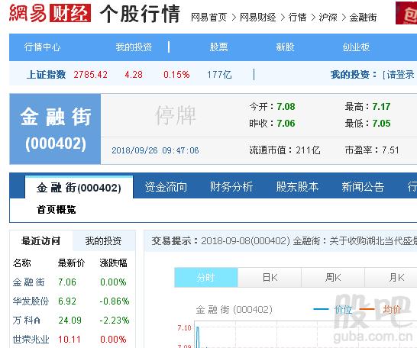
Task: Click the 涨跌幅 column header
Action: coord(113,263)
